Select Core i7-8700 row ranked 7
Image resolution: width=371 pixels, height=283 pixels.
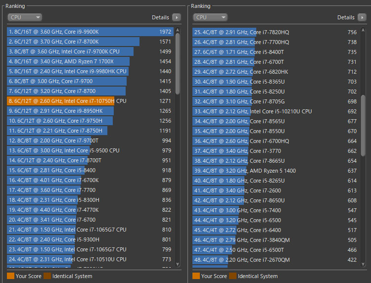coord(91,91)
